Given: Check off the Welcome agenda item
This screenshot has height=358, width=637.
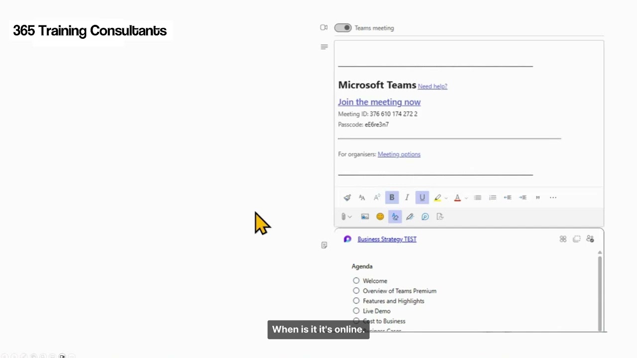Looking at the screenshot, I should (x=356, y=280).
